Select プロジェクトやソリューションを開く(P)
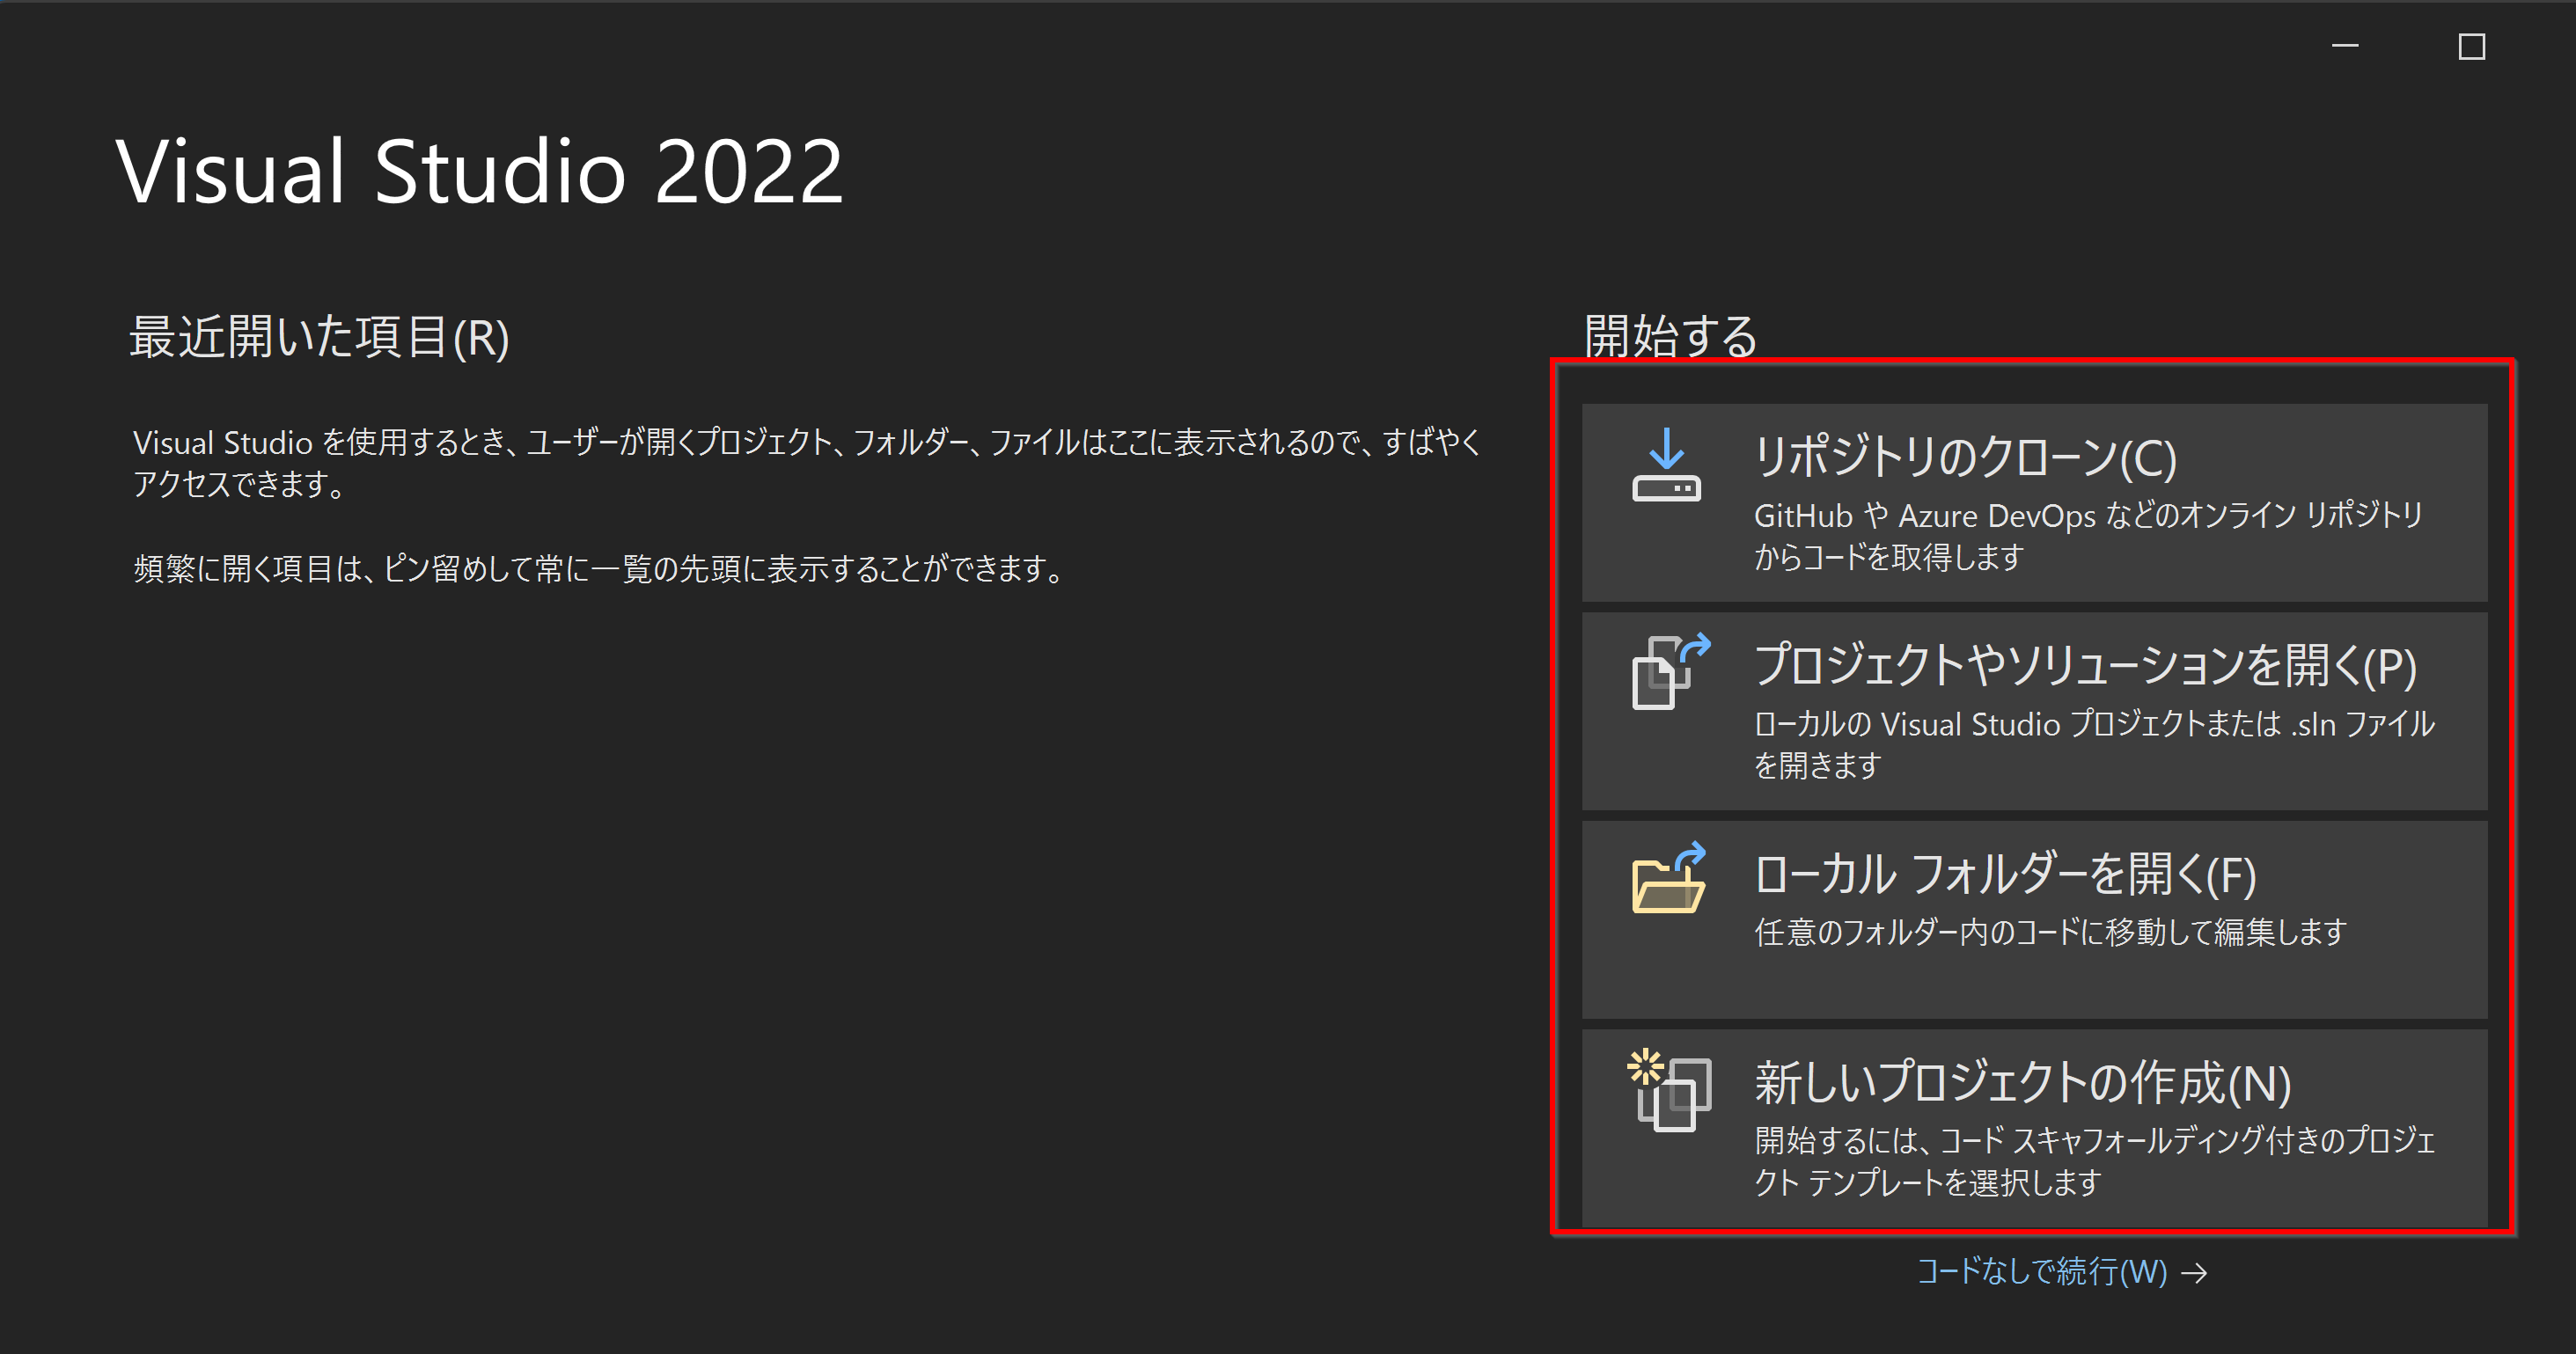2576x1354 pixels. 2034,711
